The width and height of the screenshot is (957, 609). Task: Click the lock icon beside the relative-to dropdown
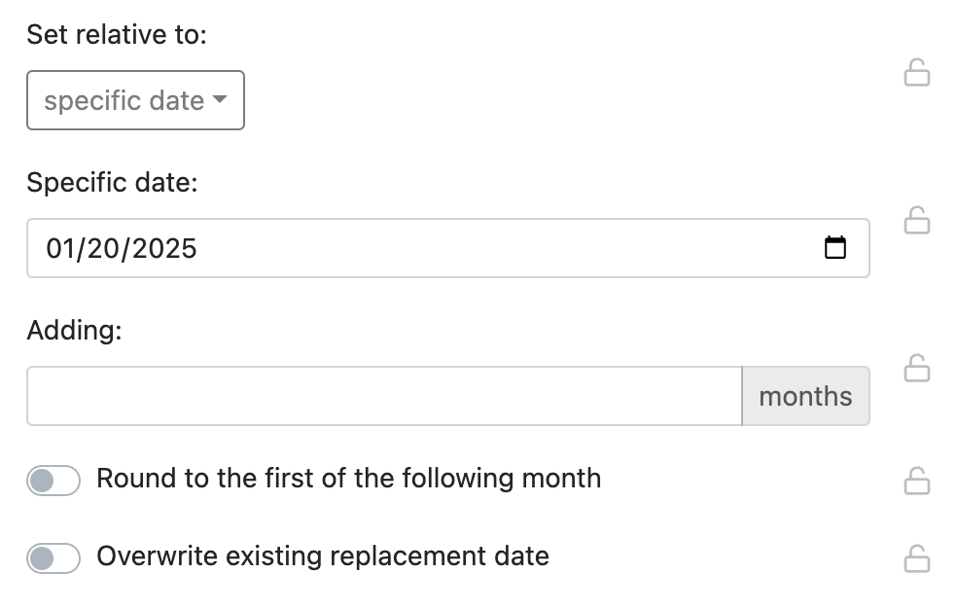[x=918, y=73]
